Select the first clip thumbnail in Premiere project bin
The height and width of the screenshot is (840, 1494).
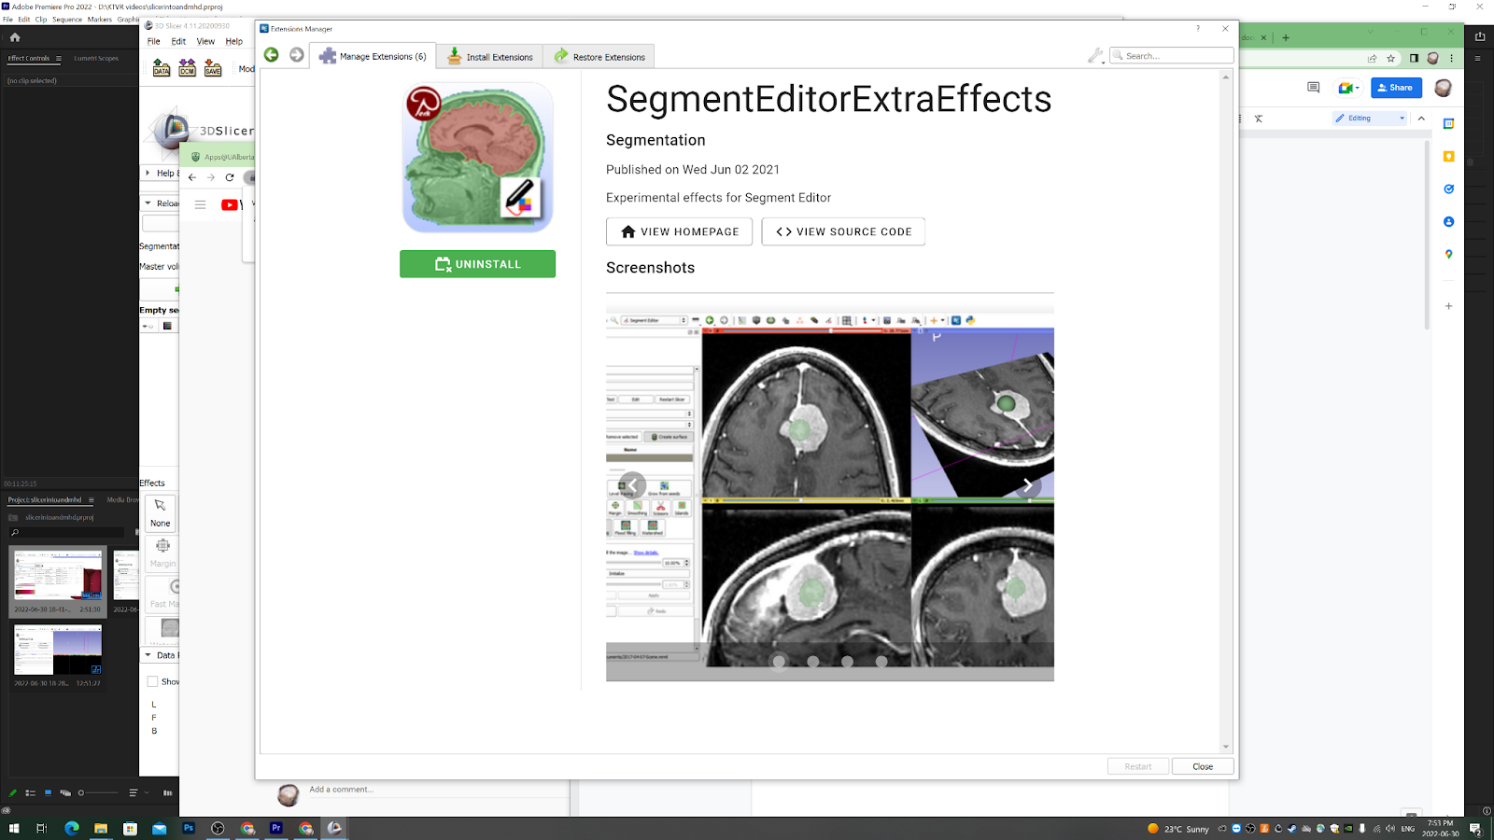(x=58, y=575)
